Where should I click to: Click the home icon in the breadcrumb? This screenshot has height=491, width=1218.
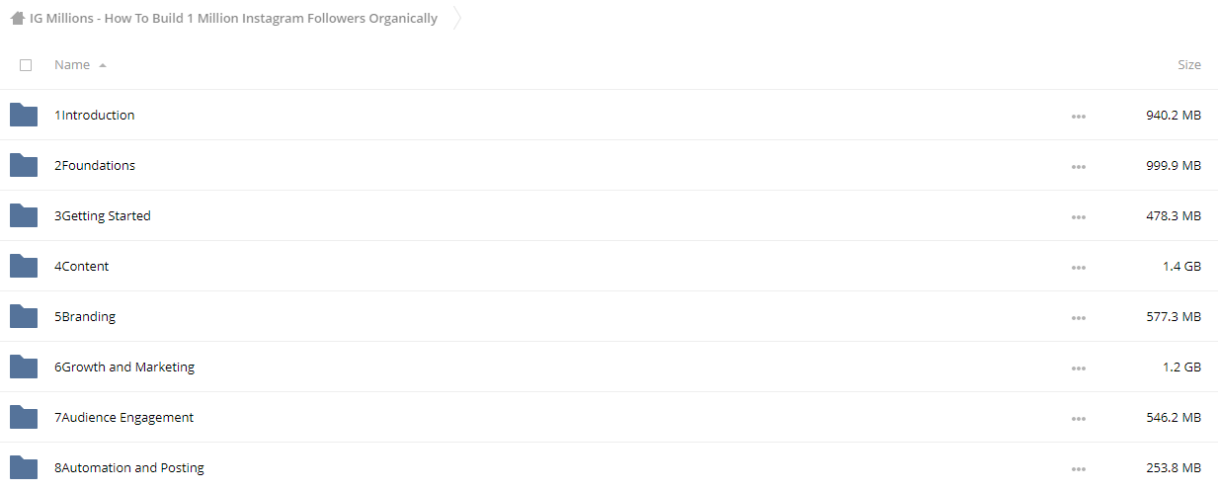pyautogui.click(x=18, y=18)
